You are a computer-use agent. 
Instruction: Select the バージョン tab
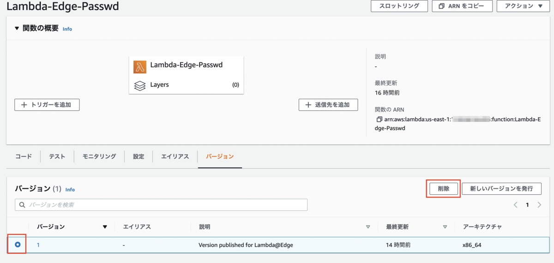[x=220, y=156]
